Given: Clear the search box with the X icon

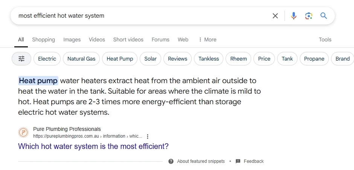Looking at the screenshot, I should (275, 16).
